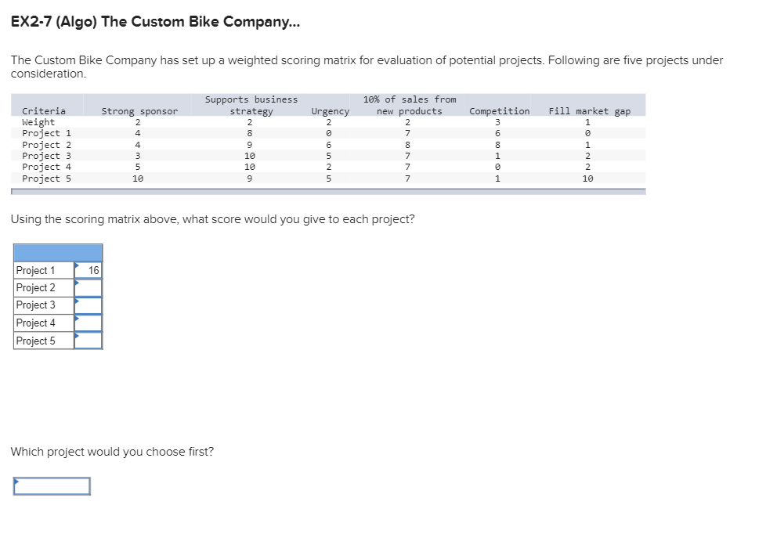Click Project 4's empty score field
Viewport: 766px width, 541px height.
[x=89, y=322]
